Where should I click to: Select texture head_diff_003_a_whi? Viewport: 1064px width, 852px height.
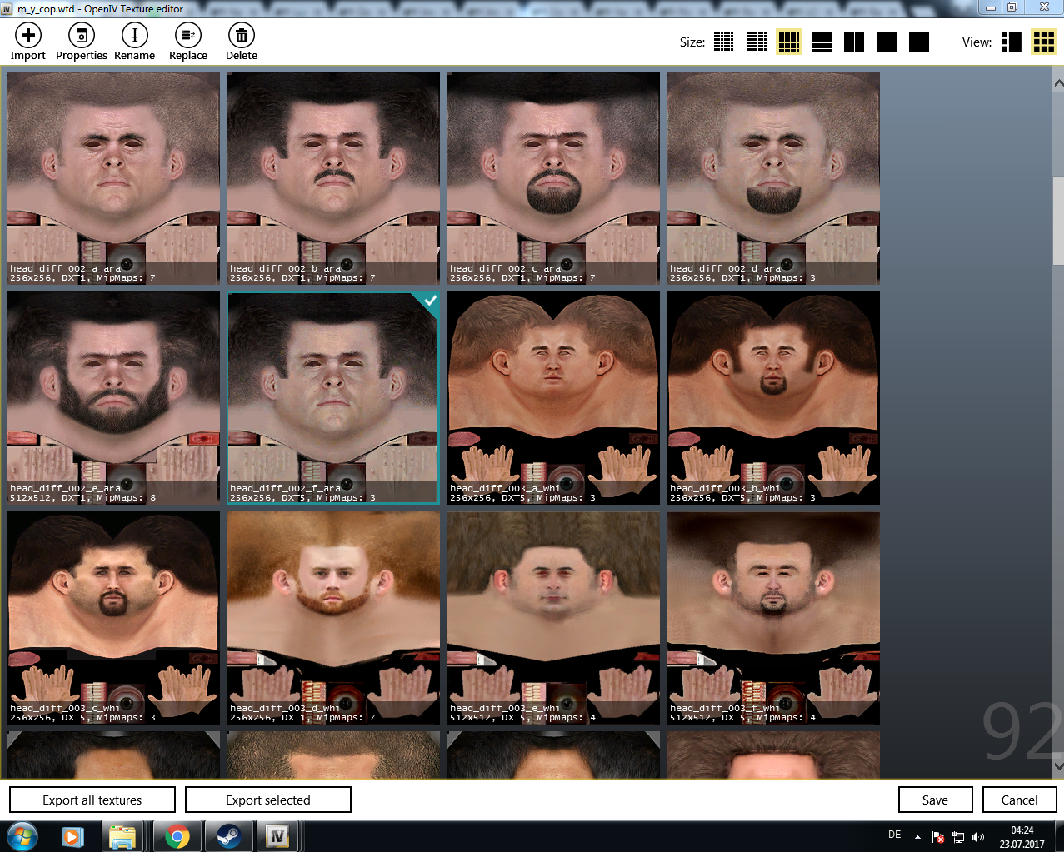point(553,398)
